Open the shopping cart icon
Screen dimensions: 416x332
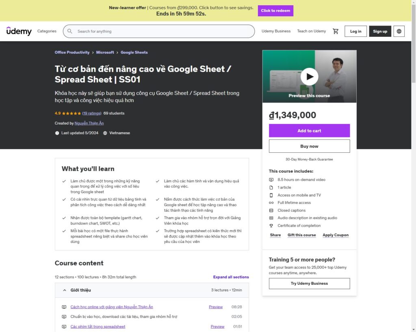point(336,31)
